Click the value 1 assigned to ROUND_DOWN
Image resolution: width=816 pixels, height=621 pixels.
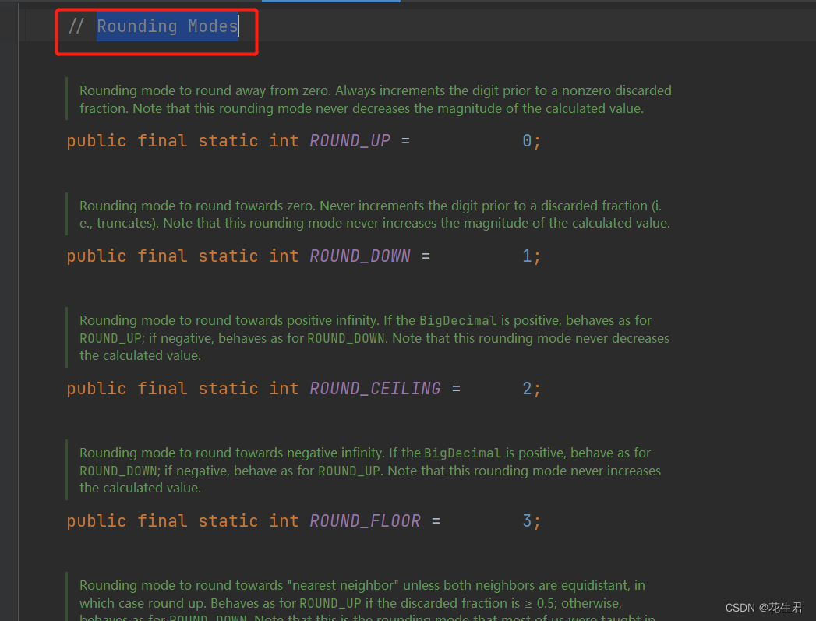525,256
